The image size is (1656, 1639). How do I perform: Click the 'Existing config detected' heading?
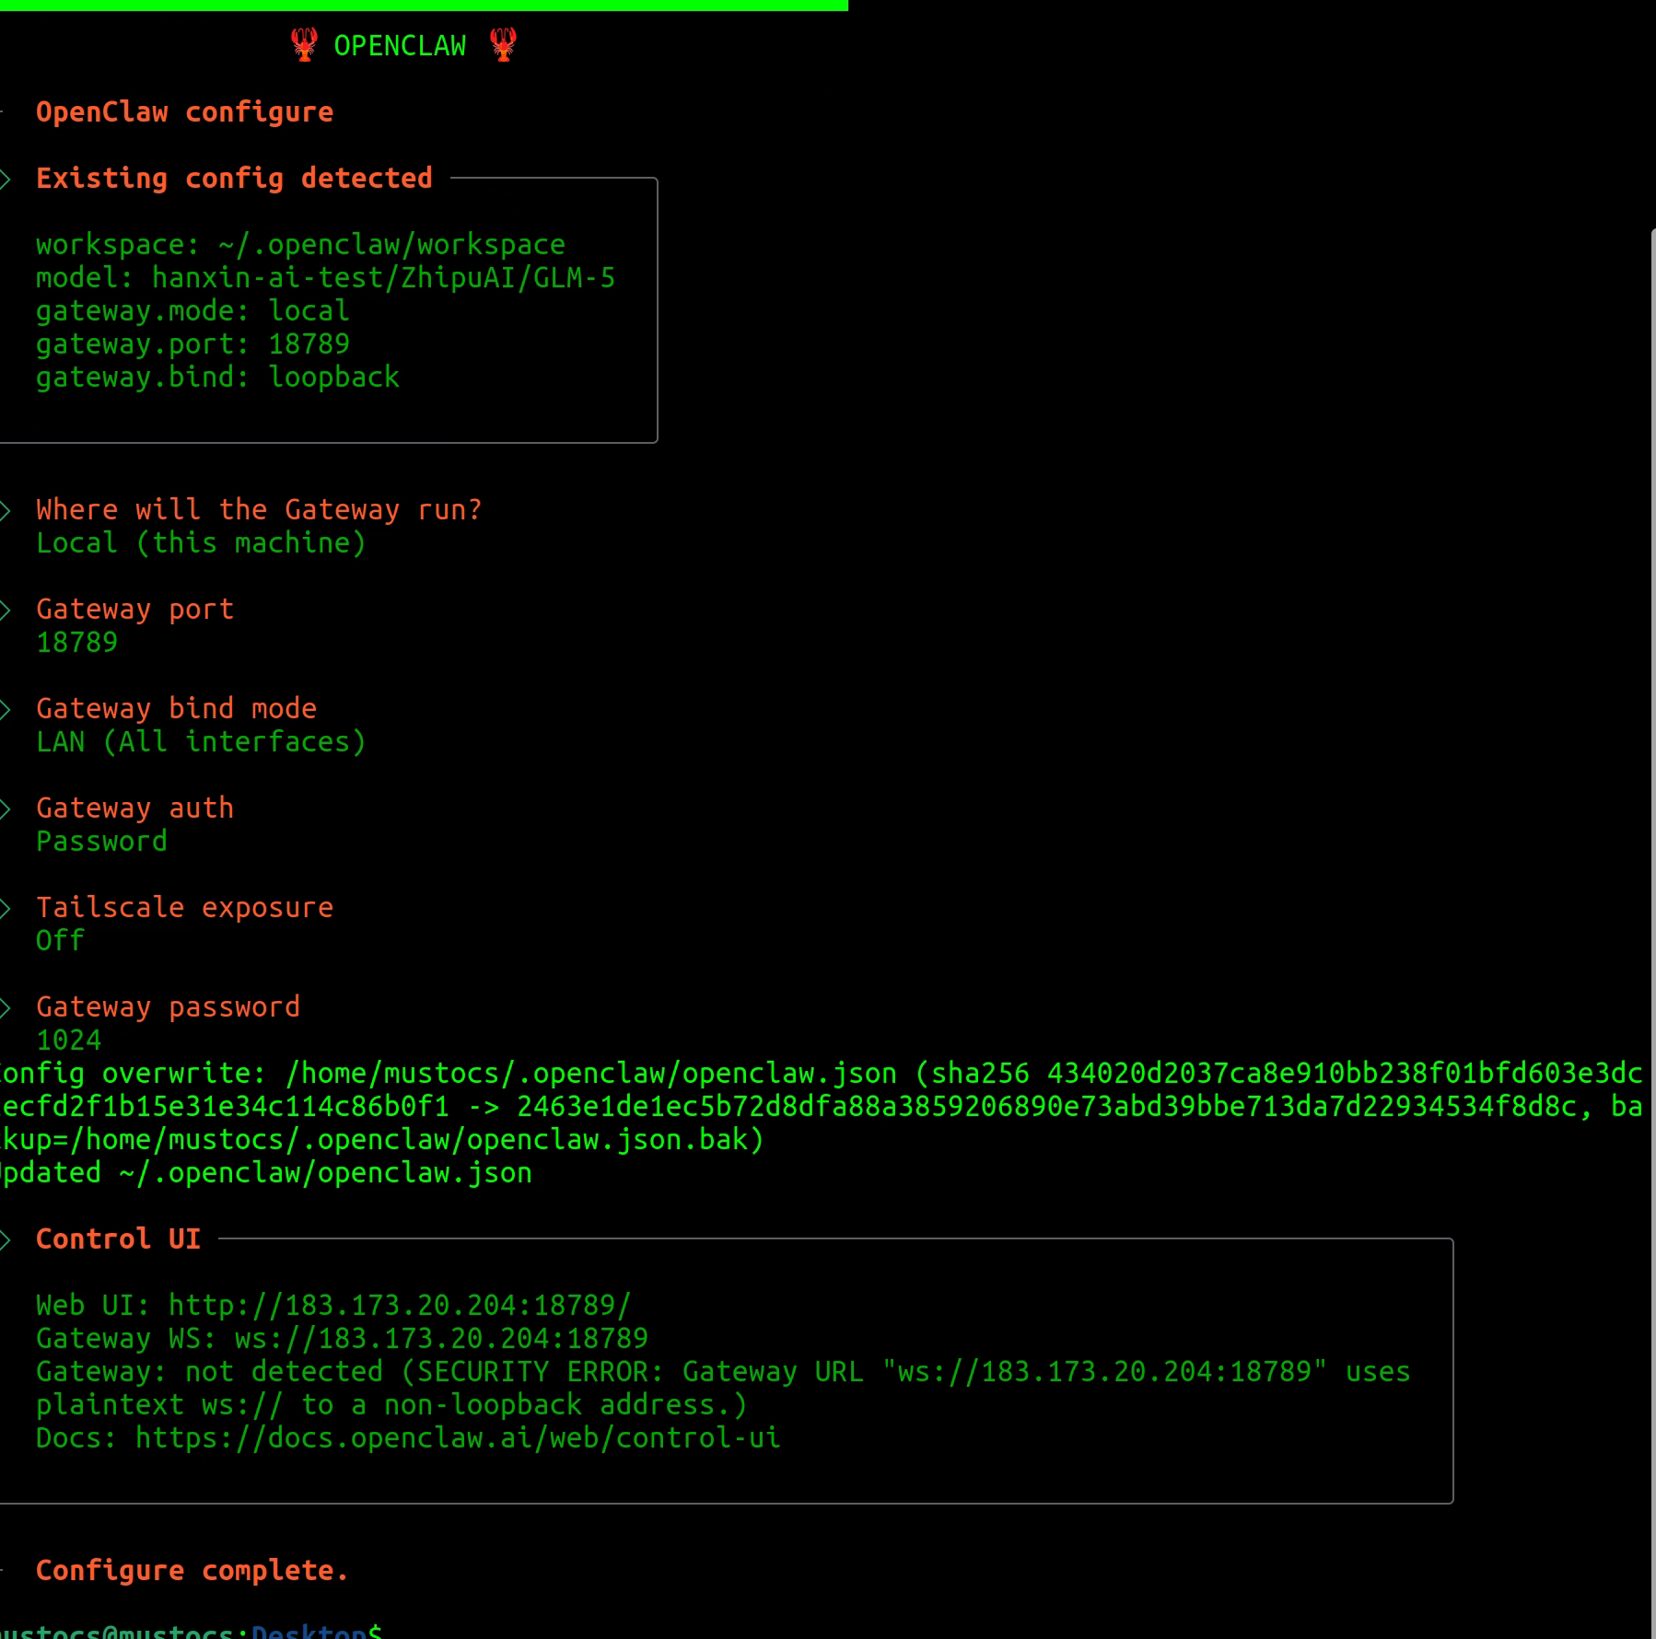[234, 179]
